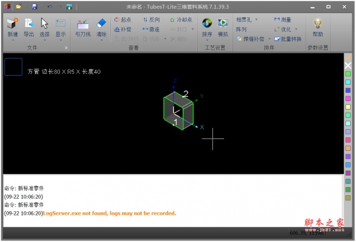Click the white X above color strip
Screen dimensions: 356x242
348,66
